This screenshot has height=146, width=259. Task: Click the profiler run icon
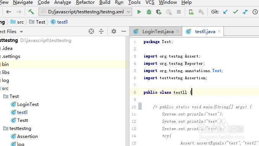pos(169,12)
